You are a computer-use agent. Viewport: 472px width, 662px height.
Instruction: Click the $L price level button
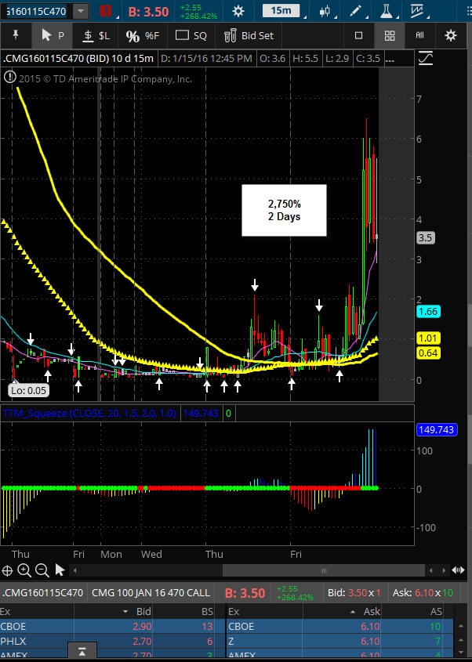97,36
